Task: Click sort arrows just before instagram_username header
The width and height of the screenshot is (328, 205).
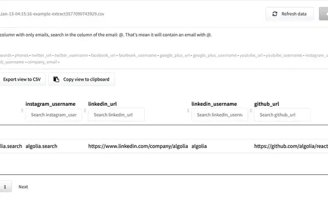Action: tap(22, 111)
